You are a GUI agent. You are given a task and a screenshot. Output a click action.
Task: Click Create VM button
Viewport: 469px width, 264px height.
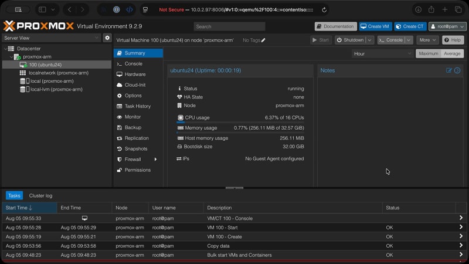[375, 26]
